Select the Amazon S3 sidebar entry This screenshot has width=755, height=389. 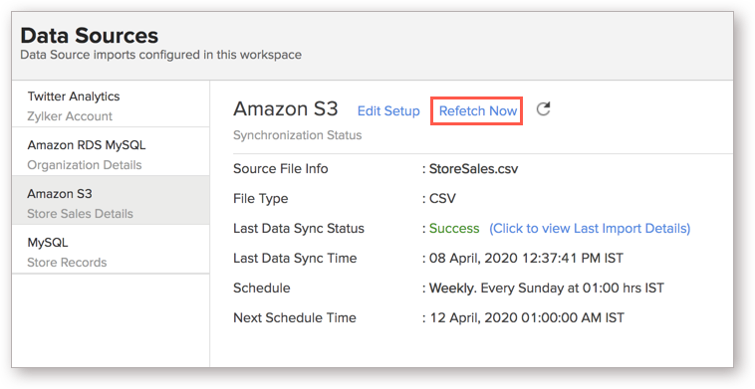pyautogui.click(x=111, y=201)
